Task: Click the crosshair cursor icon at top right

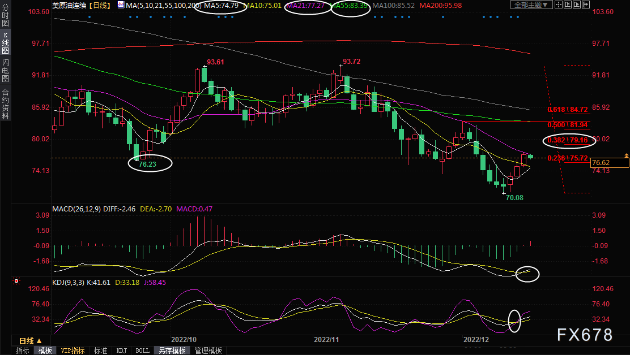Action: click(x=559, y=5)
